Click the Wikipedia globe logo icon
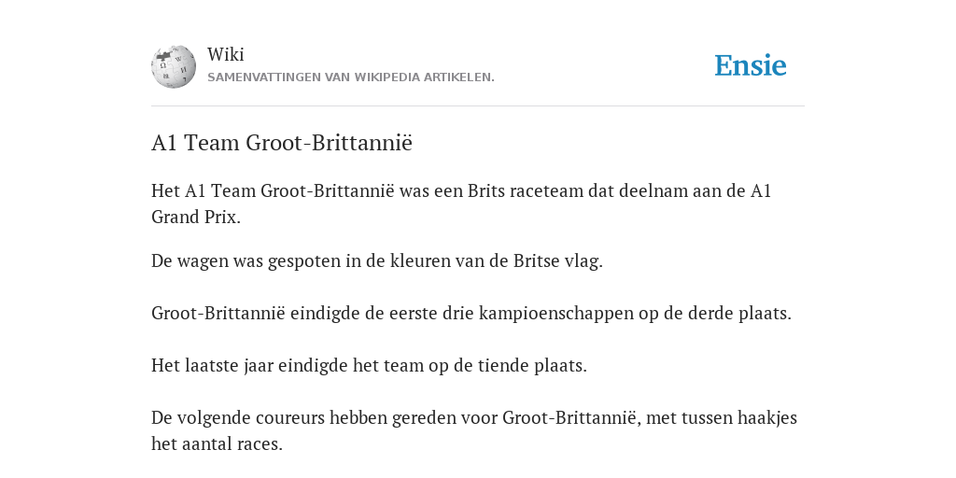Viewport: 956px width, 478px height. pos(174,66)
